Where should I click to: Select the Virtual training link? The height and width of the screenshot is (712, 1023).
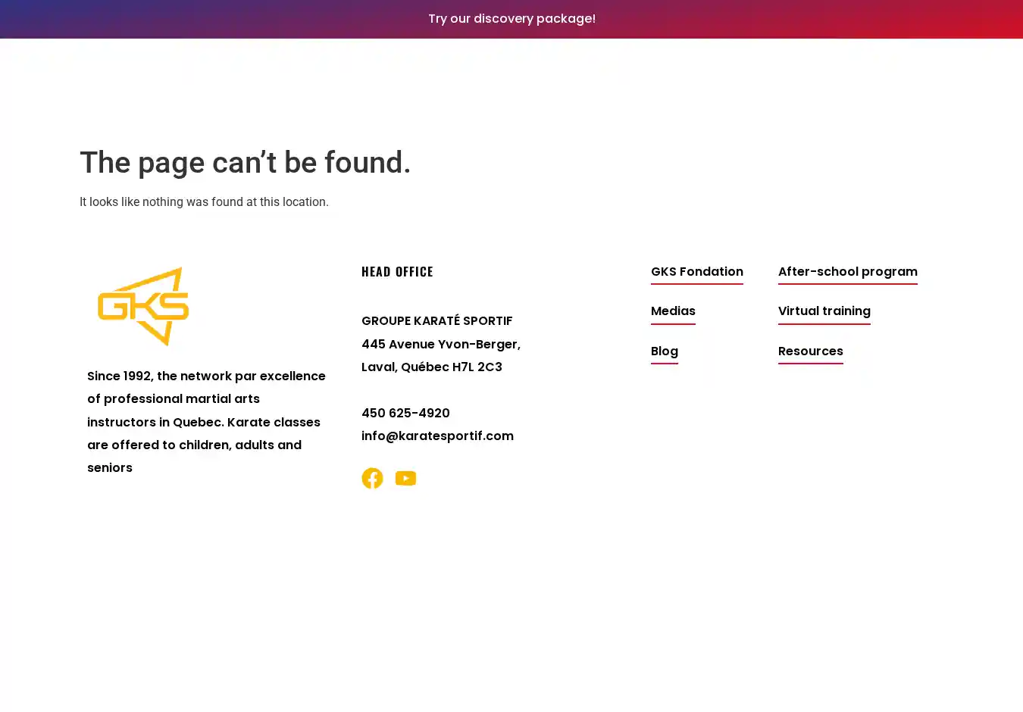click(x=824, y=311)
